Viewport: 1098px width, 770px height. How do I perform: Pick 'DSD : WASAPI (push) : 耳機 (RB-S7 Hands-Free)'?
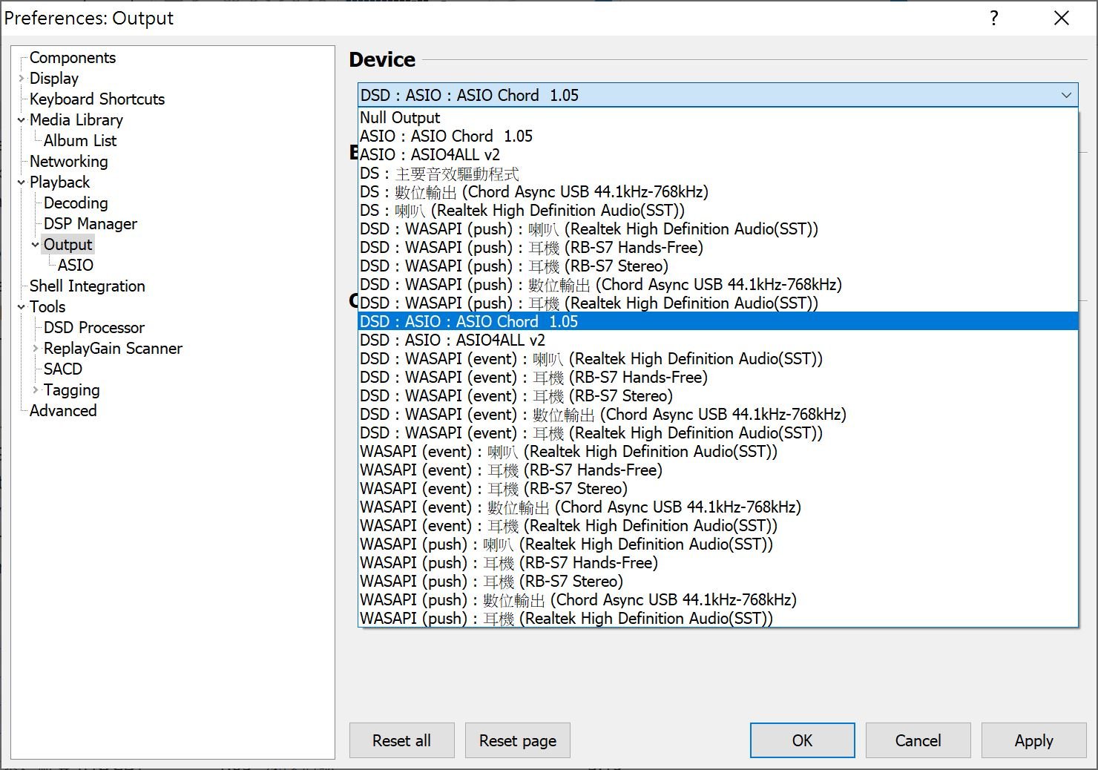717,247
